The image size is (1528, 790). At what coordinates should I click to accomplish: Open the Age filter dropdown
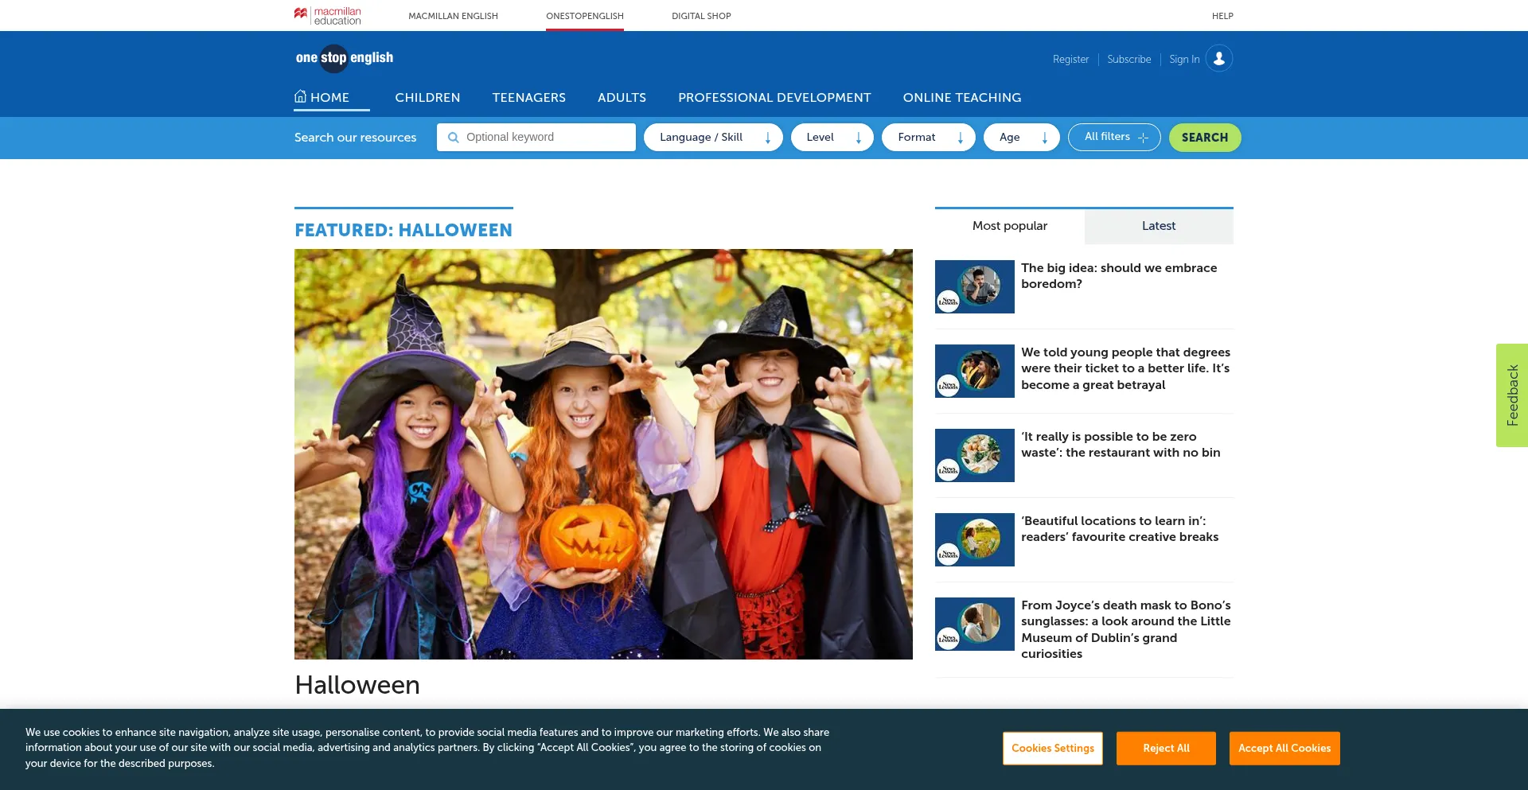[x=1021, y=138]
